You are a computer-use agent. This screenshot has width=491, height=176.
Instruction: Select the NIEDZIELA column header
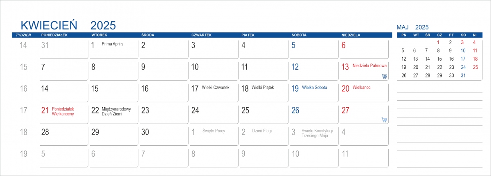[351, 35]
